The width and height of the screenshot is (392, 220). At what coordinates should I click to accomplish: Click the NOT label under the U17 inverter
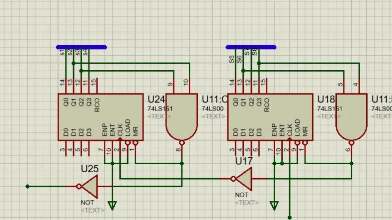[x=241, y=195]
